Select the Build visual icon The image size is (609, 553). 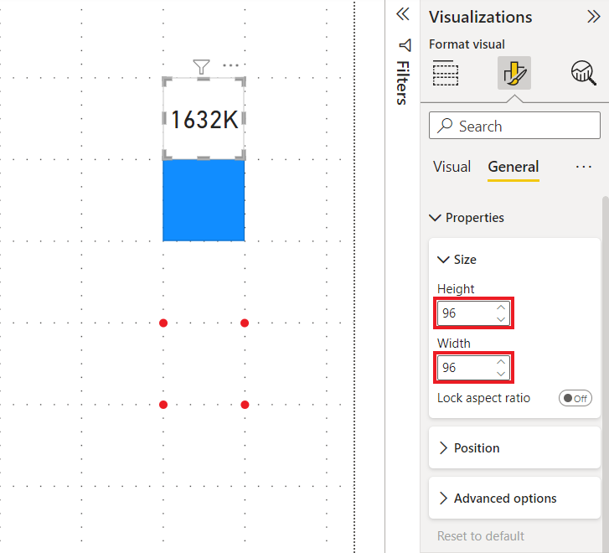tap(446, 74)
